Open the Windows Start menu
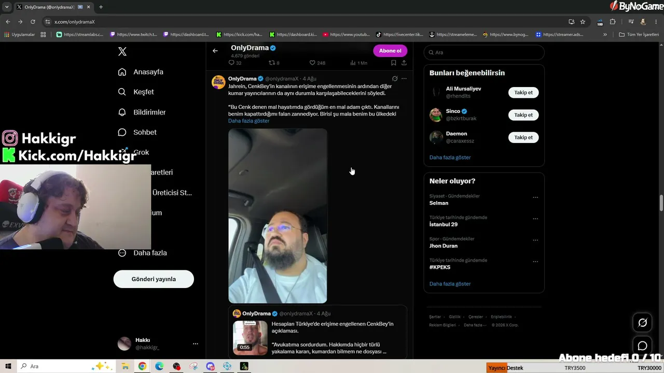This screenshot has width=664, height=373. tap(8, 366)
